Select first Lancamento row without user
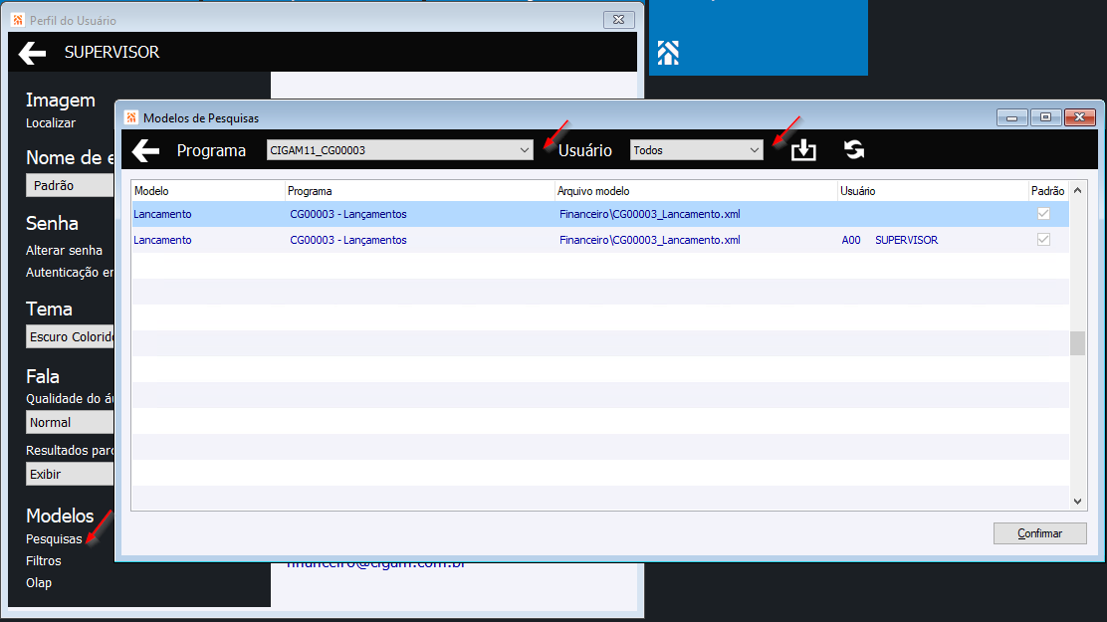 click(600, 214)
